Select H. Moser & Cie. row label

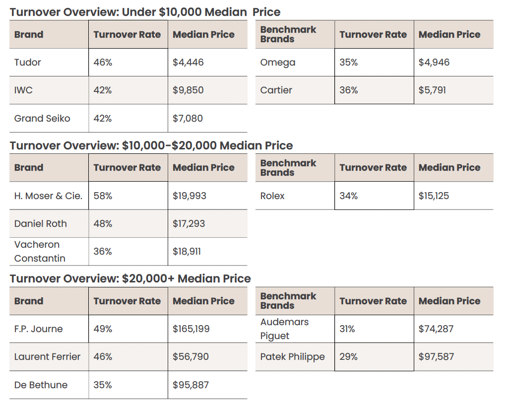tap(48, 196)
